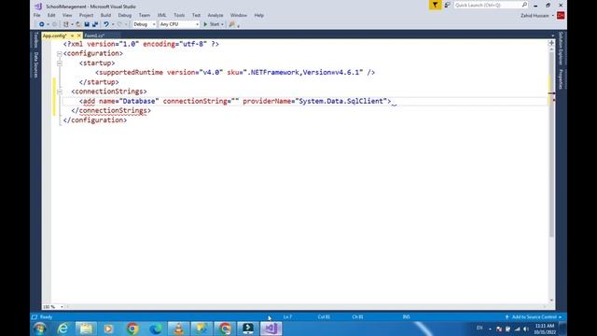
Task: Open Microsoft Edge from the taskbar
Action: [x=156, y=329]
